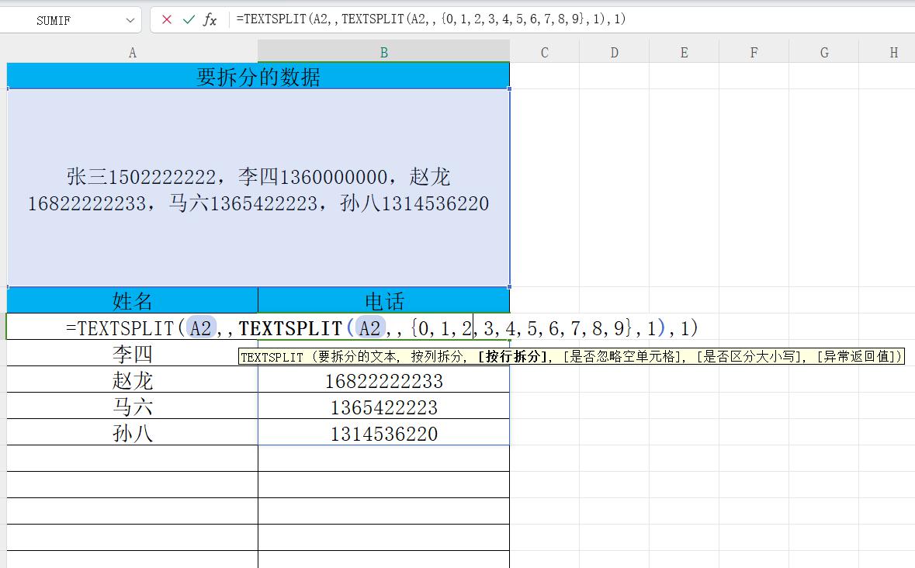Click [是否忽略空单元格] argument in the tooltip
Viewport: 915px width, 568px height.
pos(622,357)
